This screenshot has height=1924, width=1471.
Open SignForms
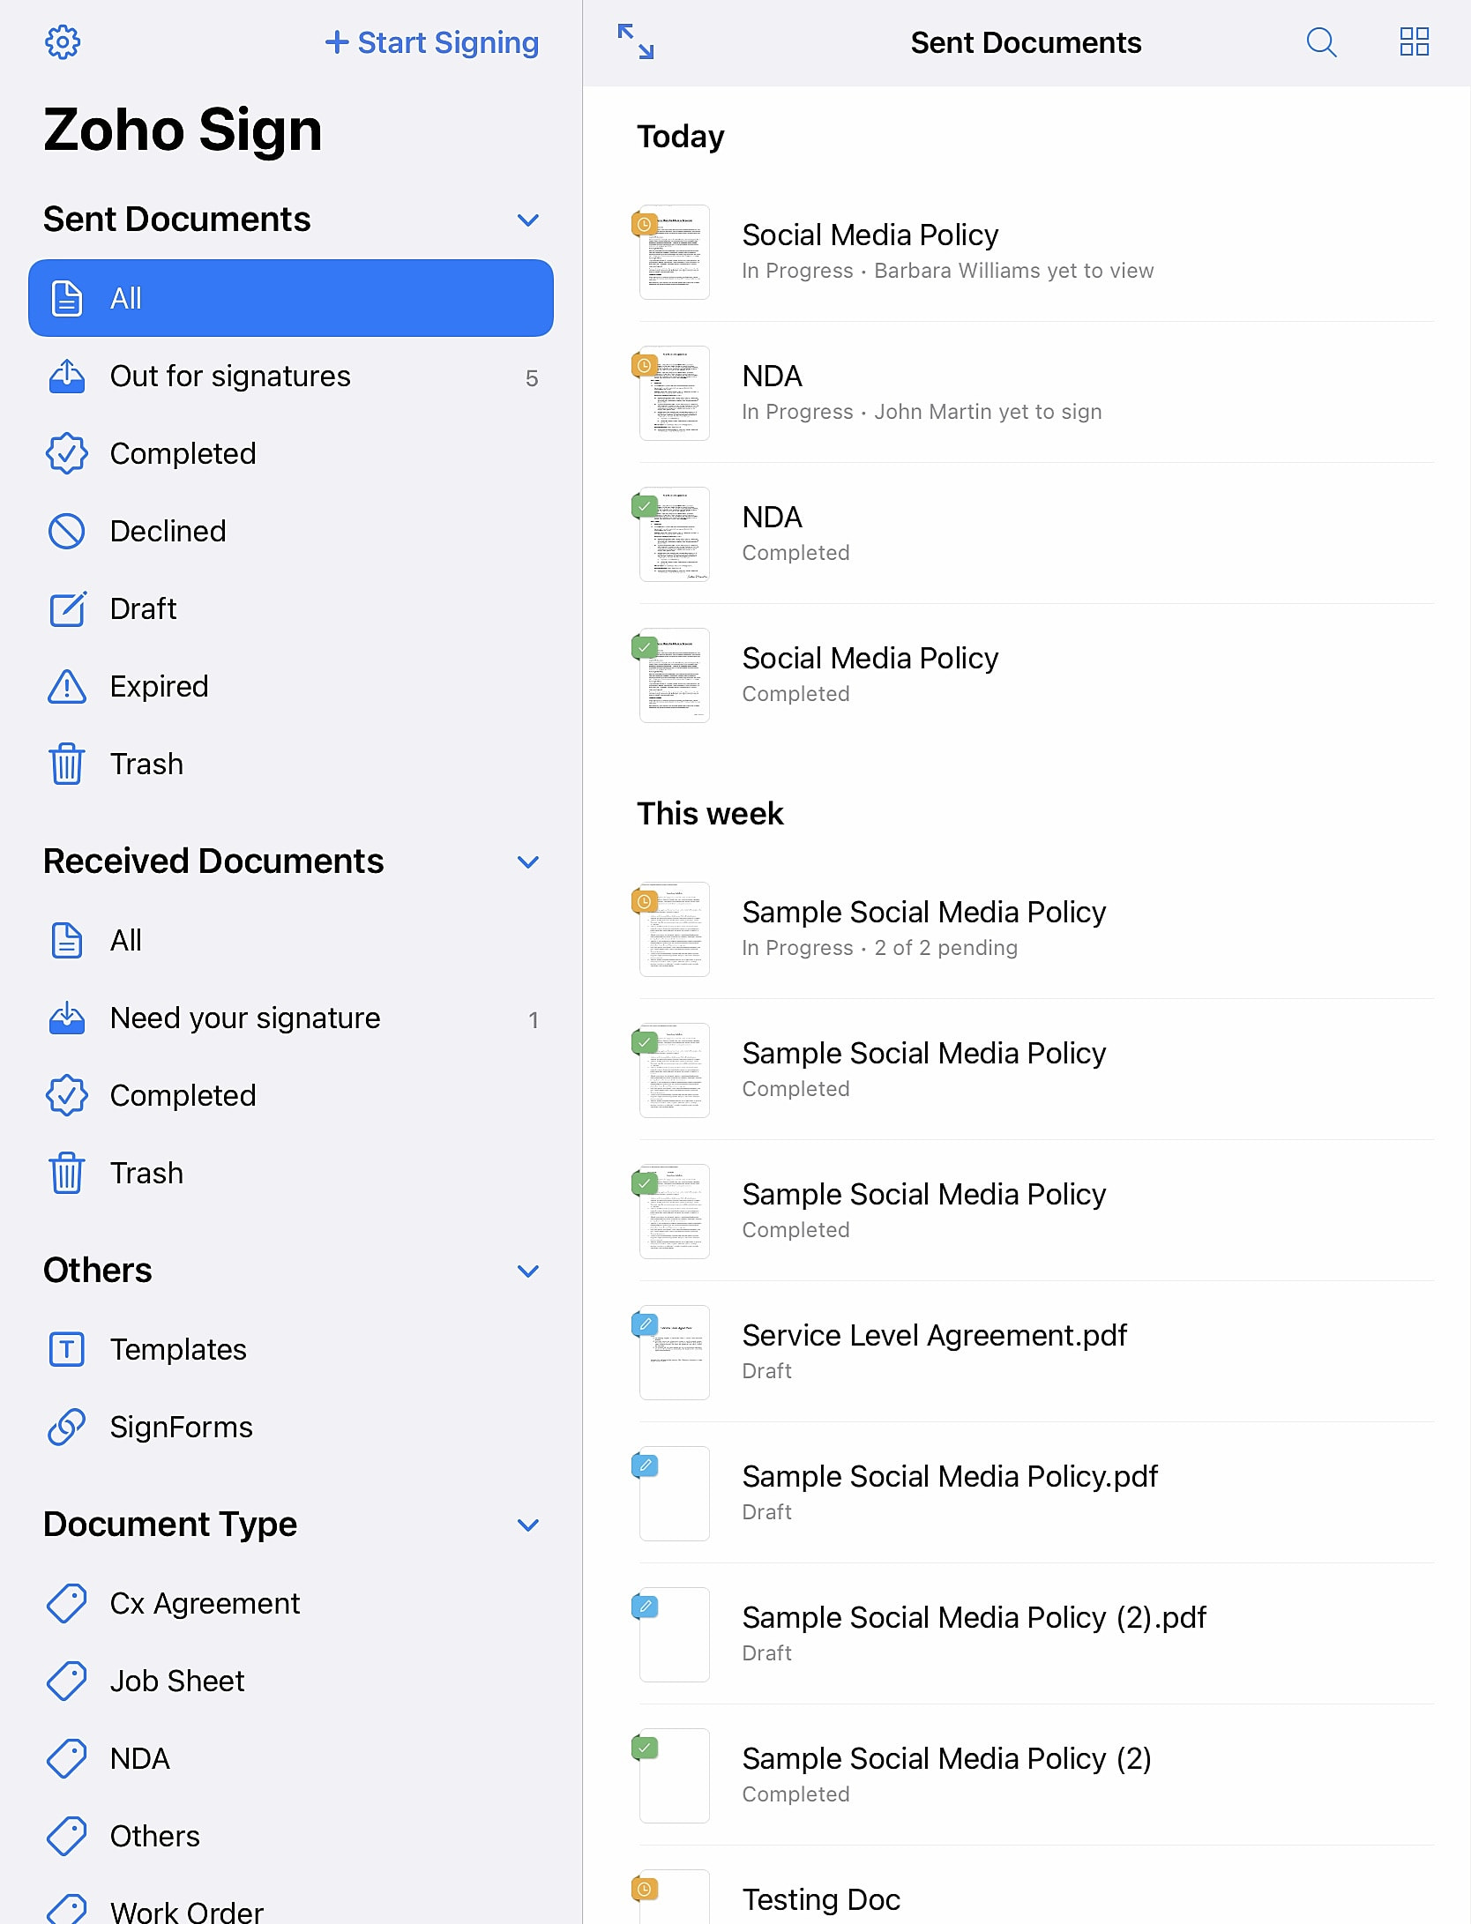[x=291, y=1428]
